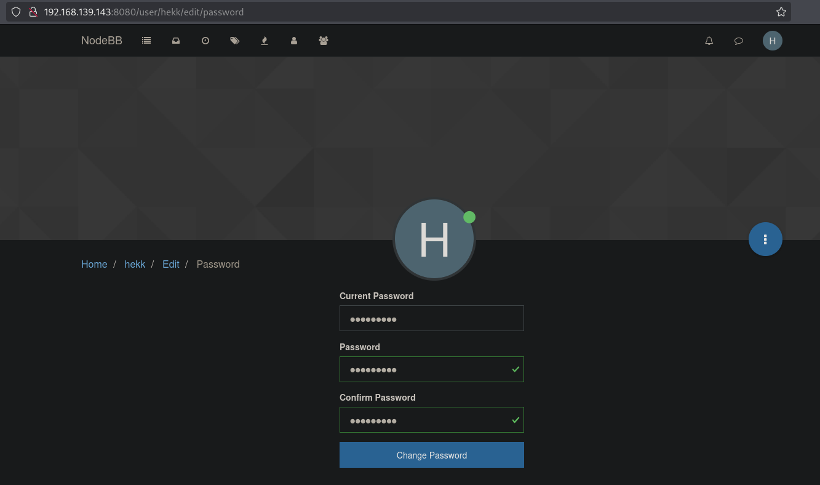This screenshot has height=485, width=820.
Task: Bookmark this page with the star icon
Action: (781, 12)
